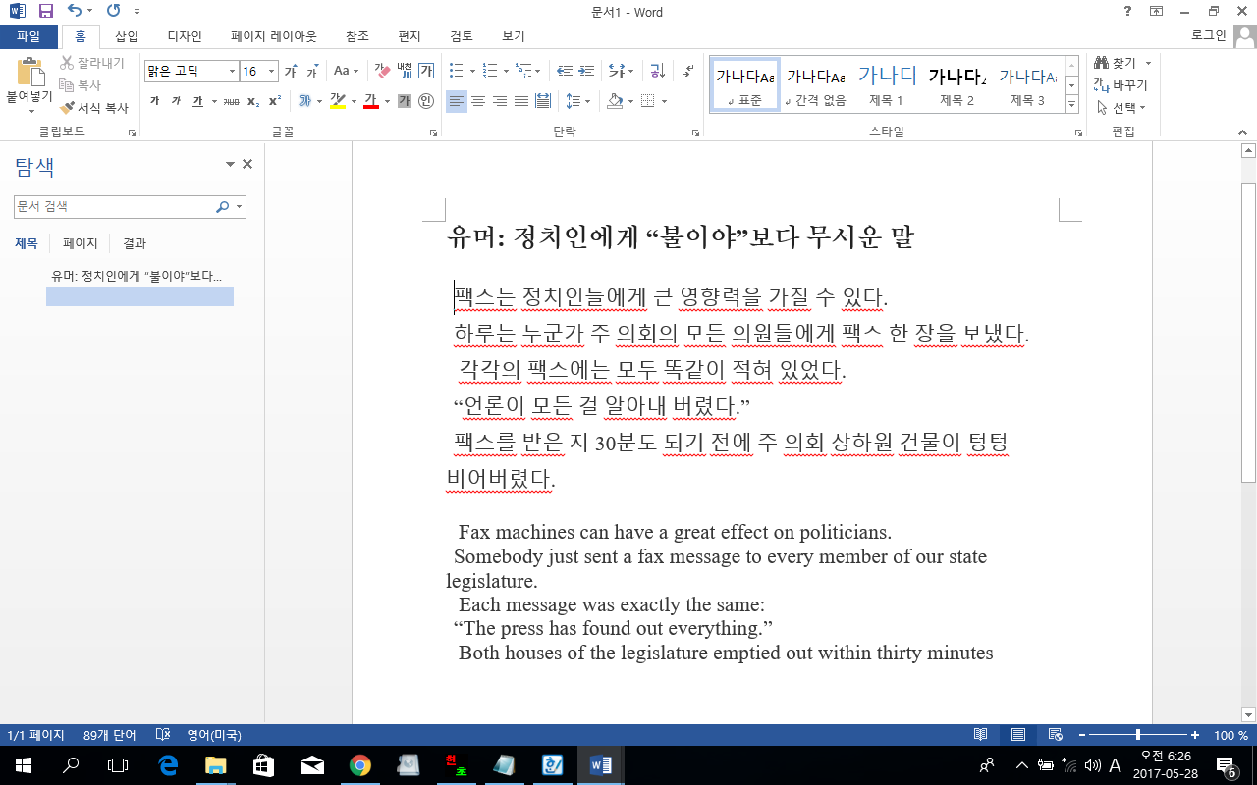Screen dimensions: 1257x785
Task: Switch to 삽입 (Insert) tab
Action: pos(127,36)
